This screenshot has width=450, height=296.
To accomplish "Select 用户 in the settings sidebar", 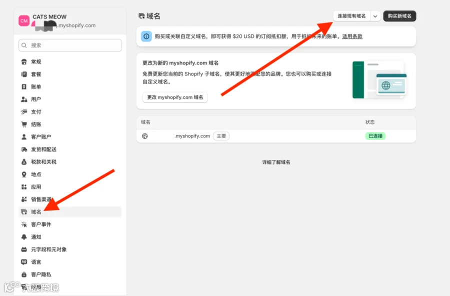I will (70, 99).
